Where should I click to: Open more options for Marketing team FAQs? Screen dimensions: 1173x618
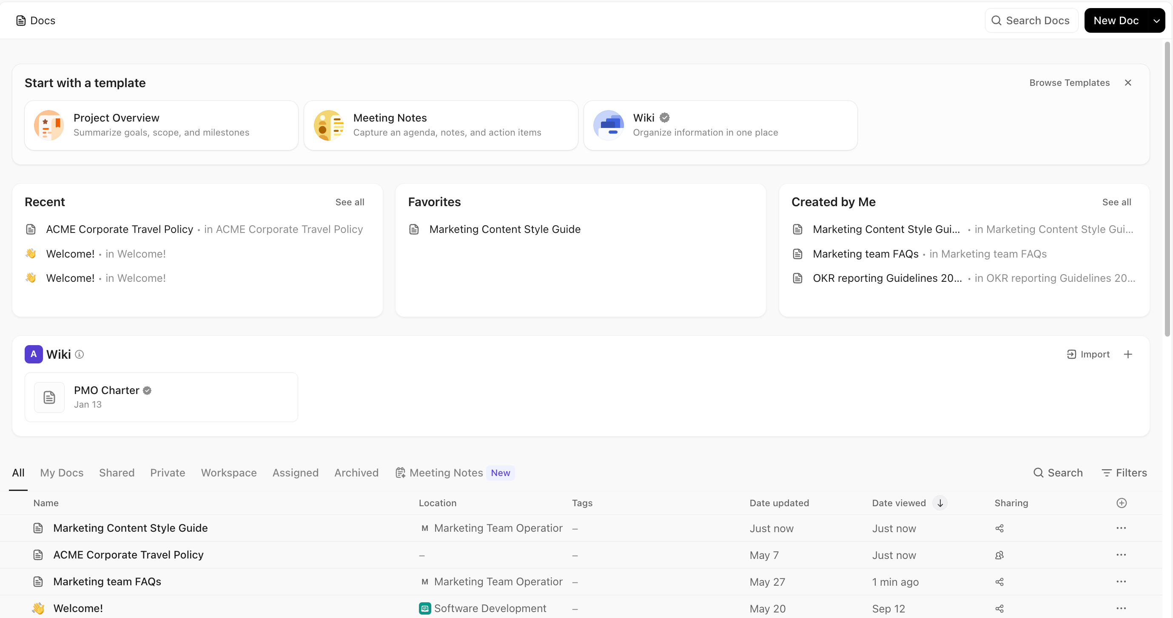(1121, 581)
